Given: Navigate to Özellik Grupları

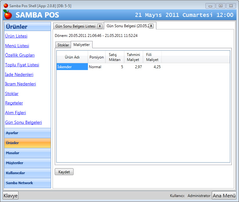Looking at the screenshot, I should point(20,55).
